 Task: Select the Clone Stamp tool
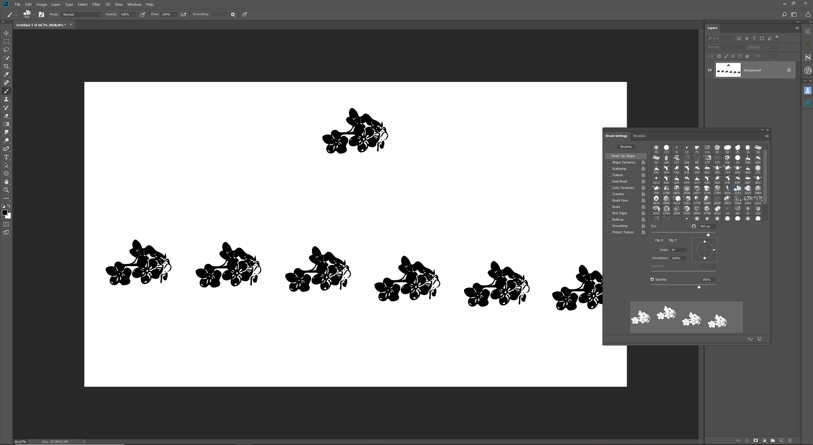click(x=6, y=99)
